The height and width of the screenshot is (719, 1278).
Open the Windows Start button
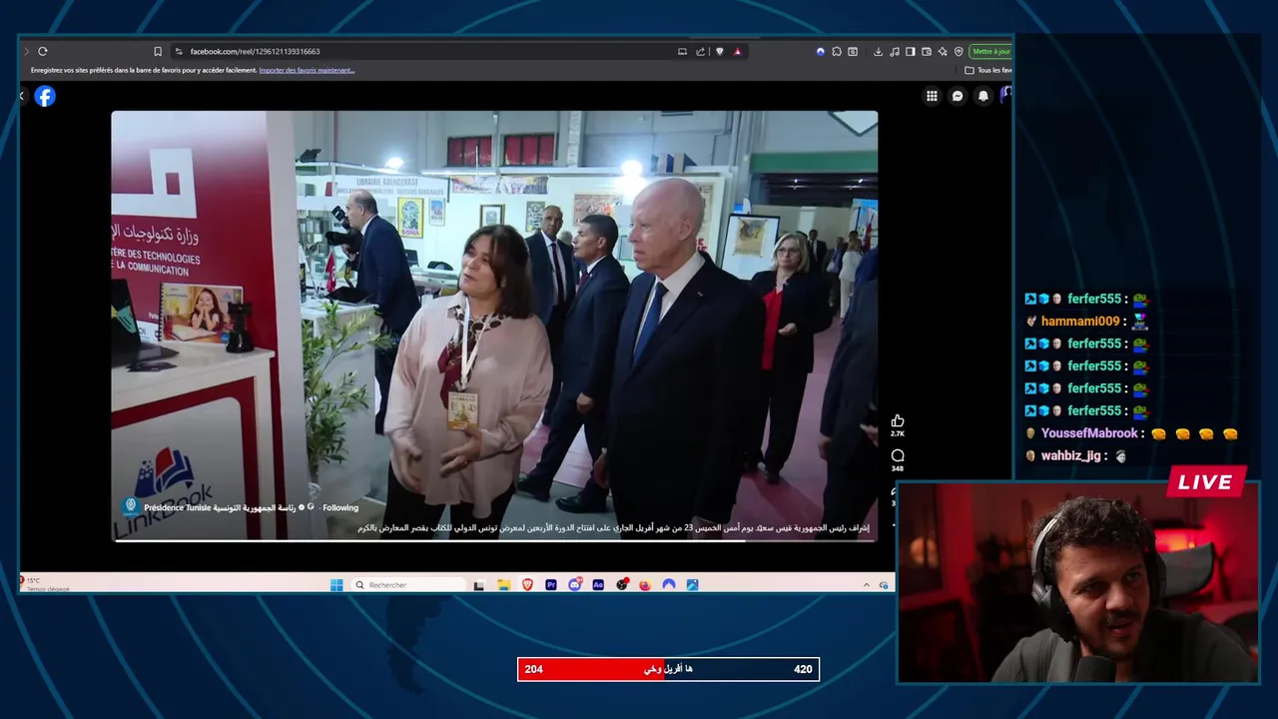(x=336, y=584)
